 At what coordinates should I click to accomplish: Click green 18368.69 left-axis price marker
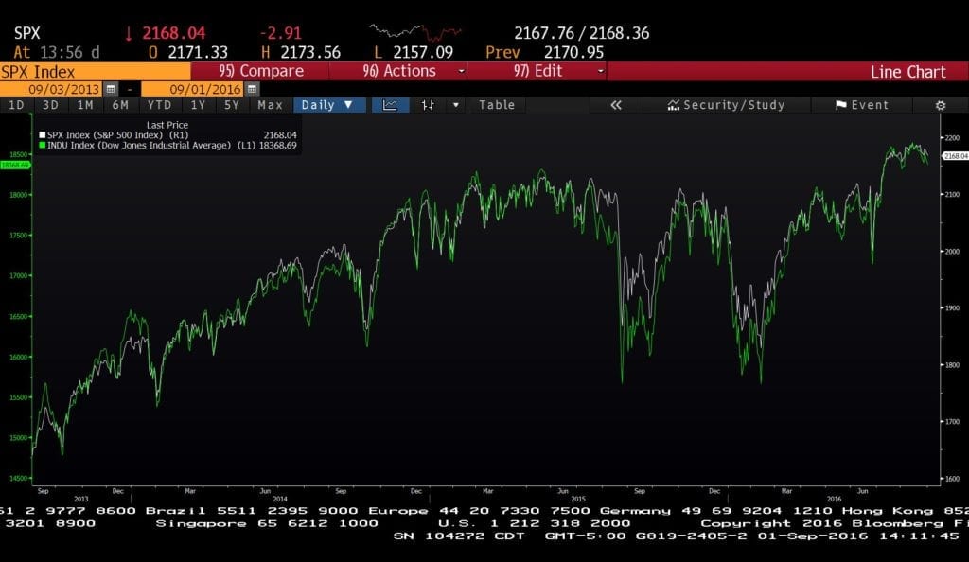point(15,165)
